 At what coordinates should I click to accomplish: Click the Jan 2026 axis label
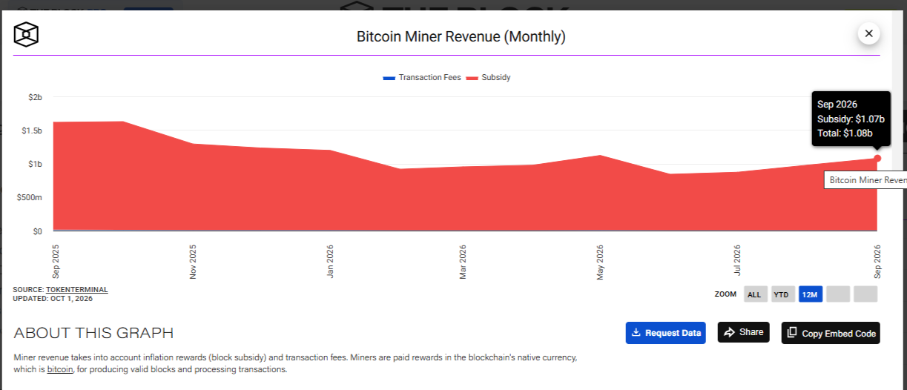(330, 262)
